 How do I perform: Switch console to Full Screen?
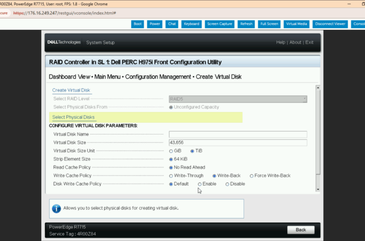pyautogui.click(x=269, y=24)
